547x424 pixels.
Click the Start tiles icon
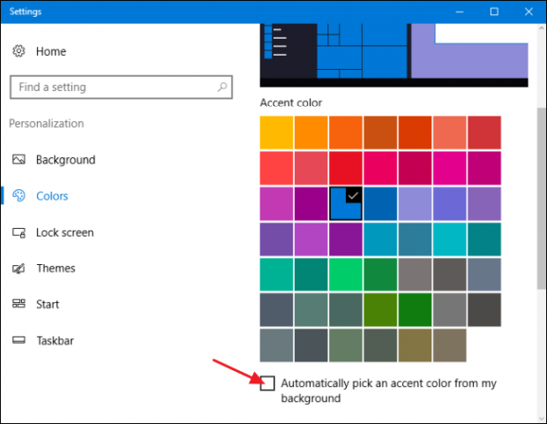pos(19,304)
